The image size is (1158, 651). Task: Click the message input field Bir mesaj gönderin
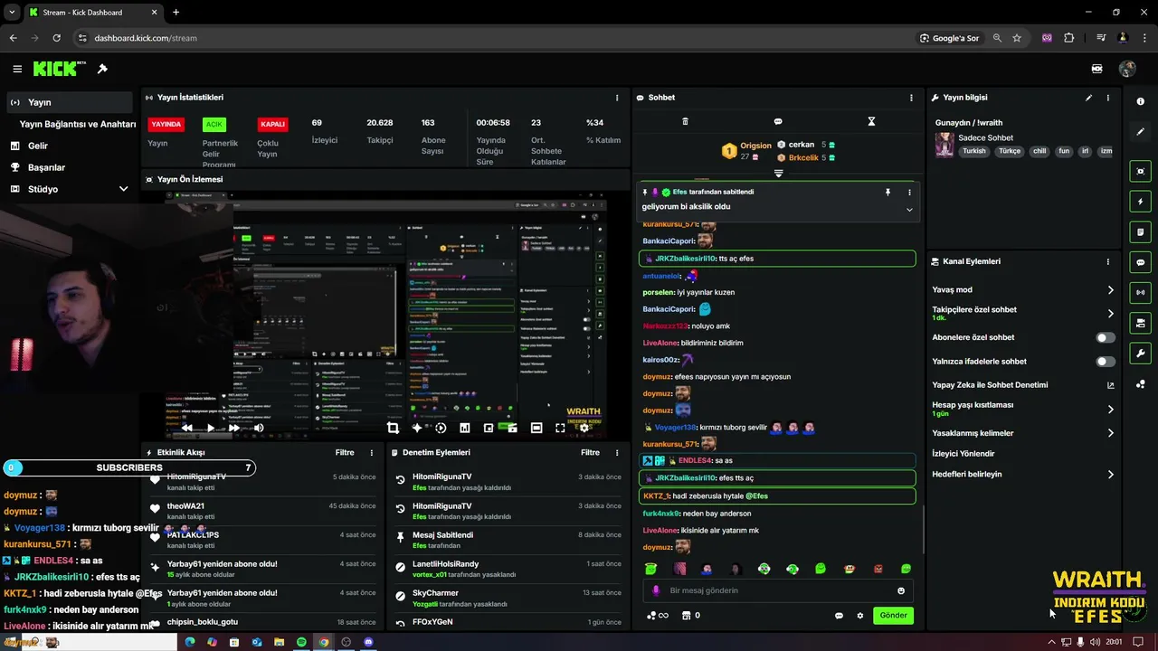[x=778, y=590]
